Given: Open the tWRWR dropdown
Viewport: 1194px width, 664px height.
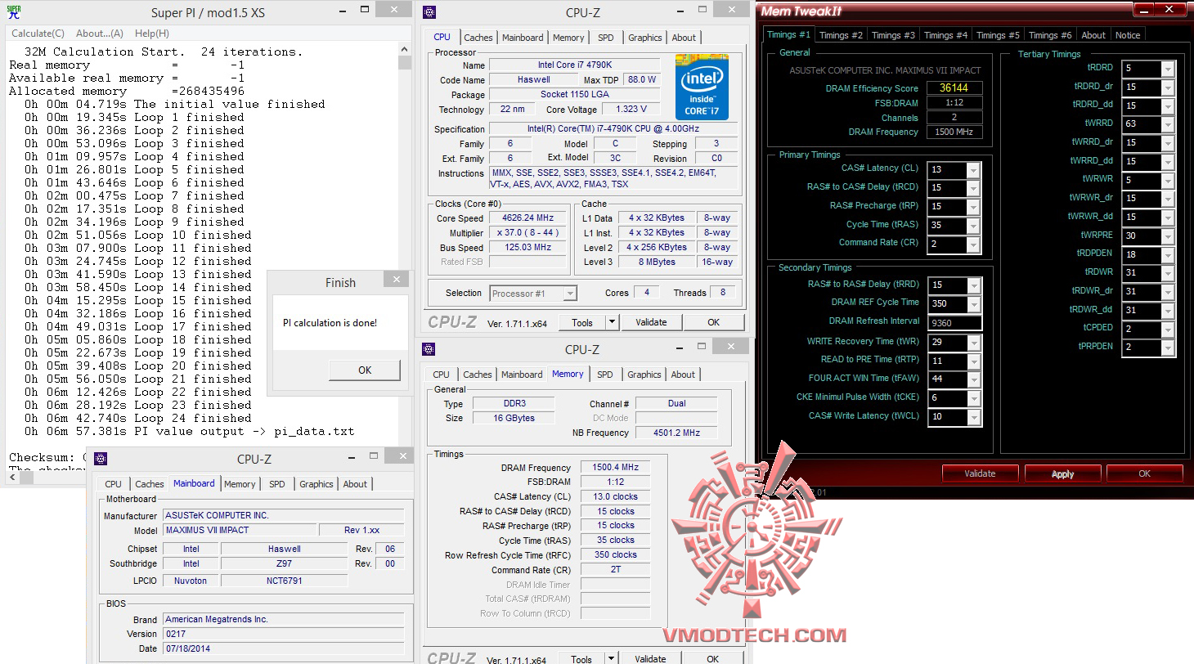Looking at the screenshot, I should tap(1168, 180).
